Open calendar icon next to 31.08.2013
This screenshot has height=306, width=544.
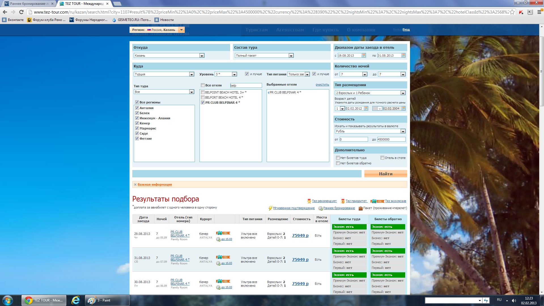pyautogui.click(x=403, y=56)
